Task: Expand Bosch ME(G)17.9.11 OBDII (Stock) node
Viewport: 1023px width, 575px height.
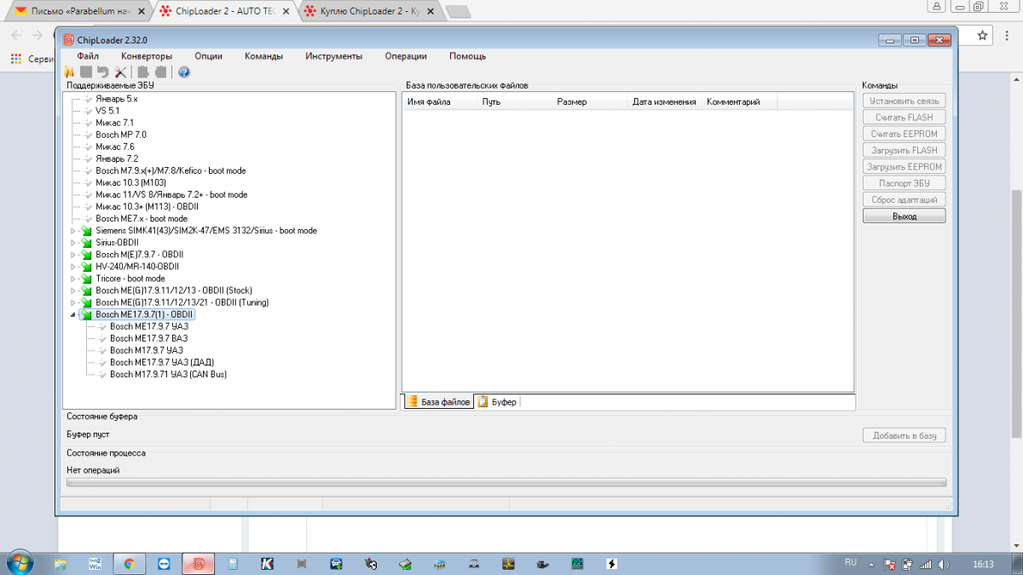Action: pos(73,290)
